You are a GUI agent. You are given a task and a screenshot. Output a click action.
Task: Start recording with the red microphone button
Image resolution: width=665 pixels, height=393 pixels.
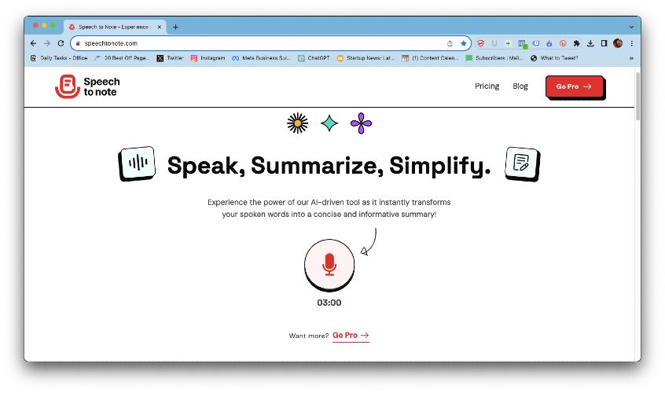click(x=329, y=265)
